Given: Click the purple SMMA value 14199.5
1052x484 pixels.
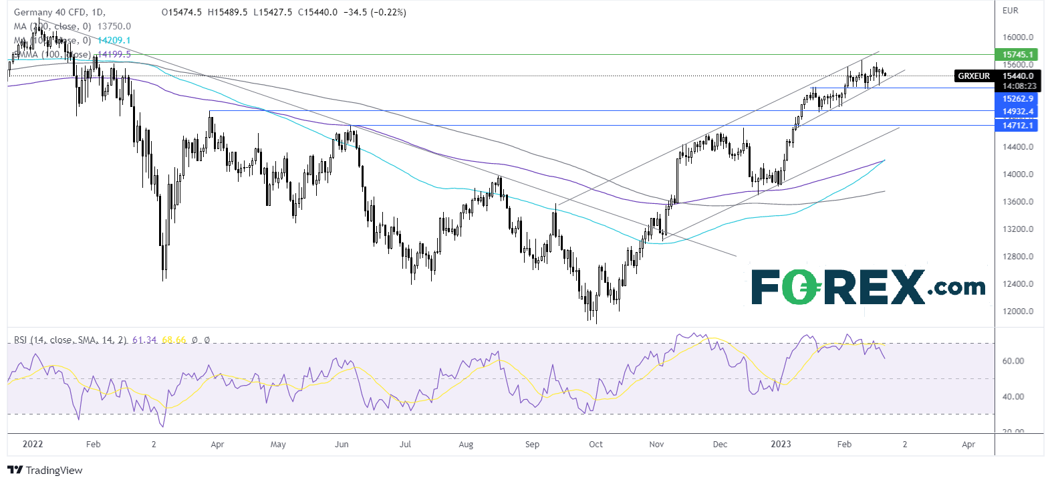Looking at the screenshot, I should (x=114, y=54).
